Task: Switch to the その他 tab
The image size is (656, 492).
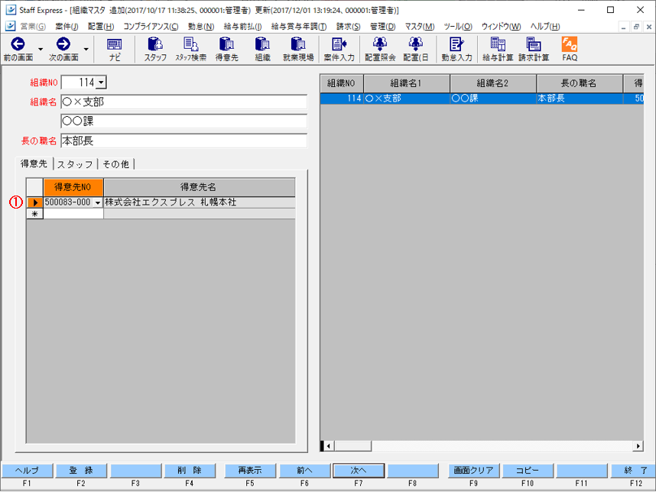Action: [116, 164]
